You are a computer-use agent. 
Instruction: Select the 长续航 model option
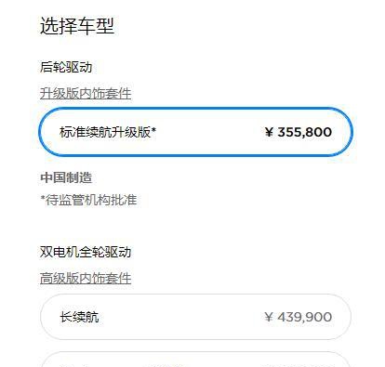[x=195, y=317]
